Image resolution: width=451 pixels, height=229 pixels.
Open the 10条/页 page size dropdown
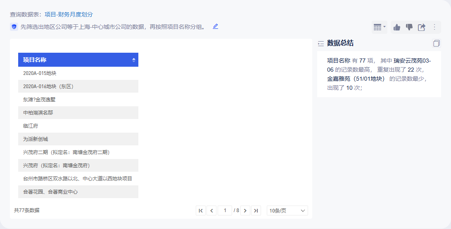[x=287, y=210]
